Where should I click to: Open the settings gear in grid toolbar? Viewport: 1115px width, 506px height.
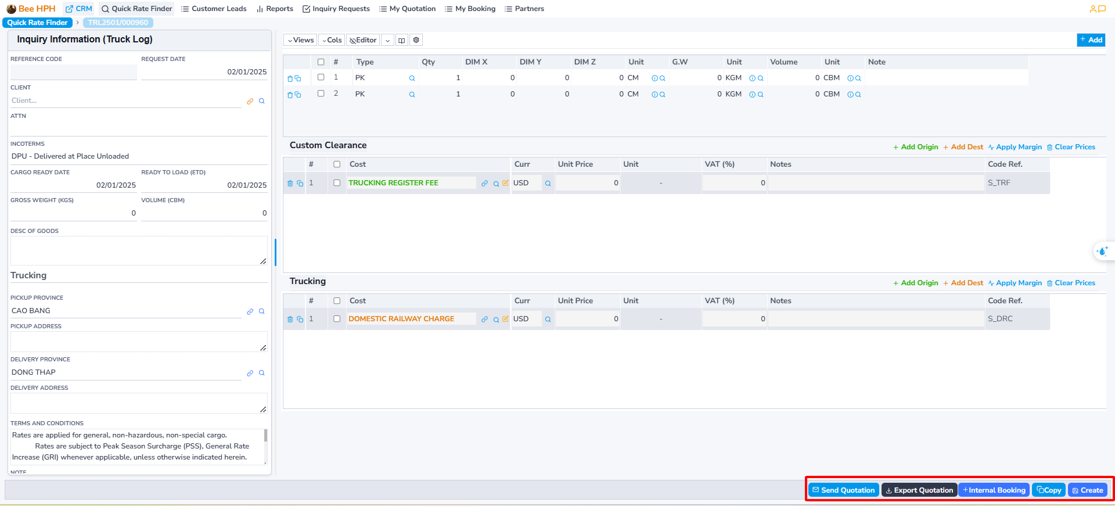click(x=416, y=40)
